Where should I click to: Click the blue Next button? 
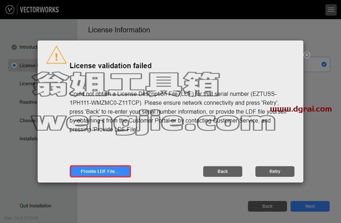click(310, 206)
